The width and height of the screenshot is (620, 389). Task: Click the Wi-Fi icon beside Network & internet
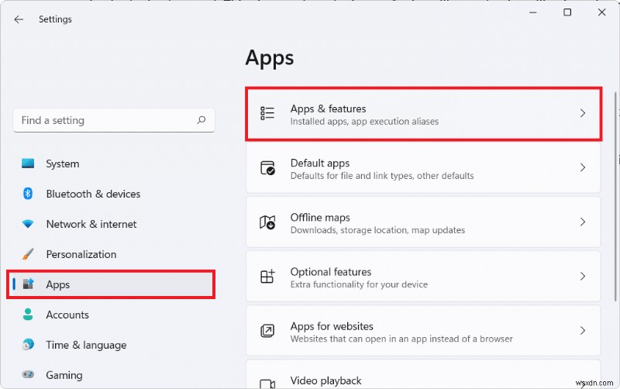pos(28,224)
